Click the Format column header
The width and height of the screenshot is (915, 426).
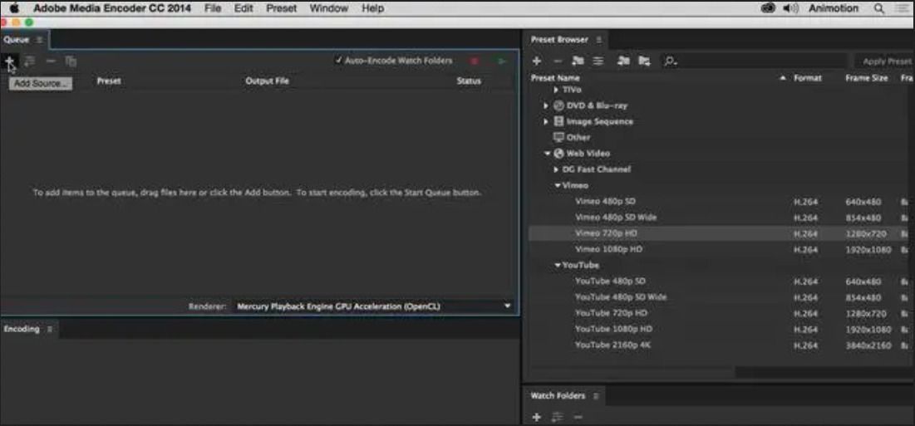(x=808, y=78)
